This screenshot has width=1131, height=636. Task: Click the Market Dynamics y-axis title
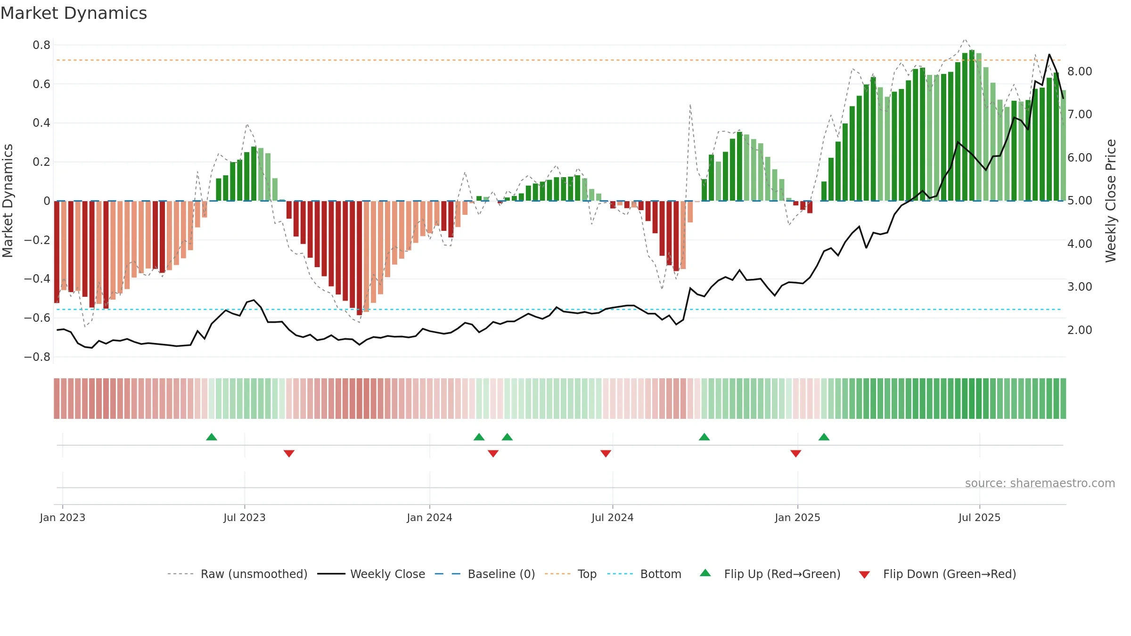point(8,201)
